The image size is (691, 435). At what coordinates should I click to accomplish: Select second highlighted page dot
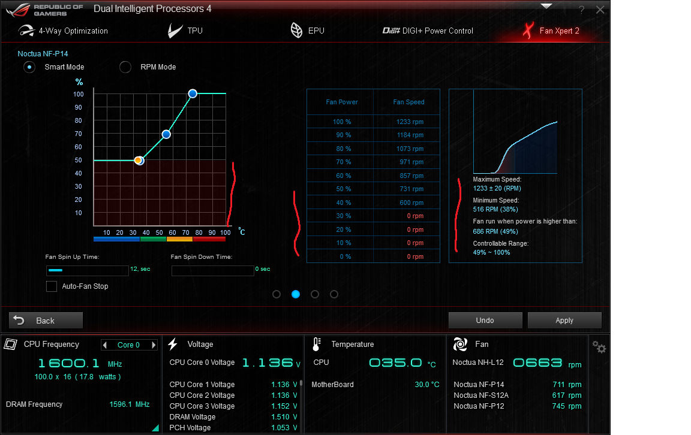click(x=296, y=294)
